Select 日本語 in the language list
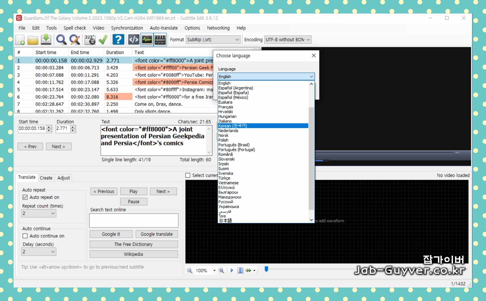Image resolution: width=486 pixels, height=301 pixels. coord(263,221)
